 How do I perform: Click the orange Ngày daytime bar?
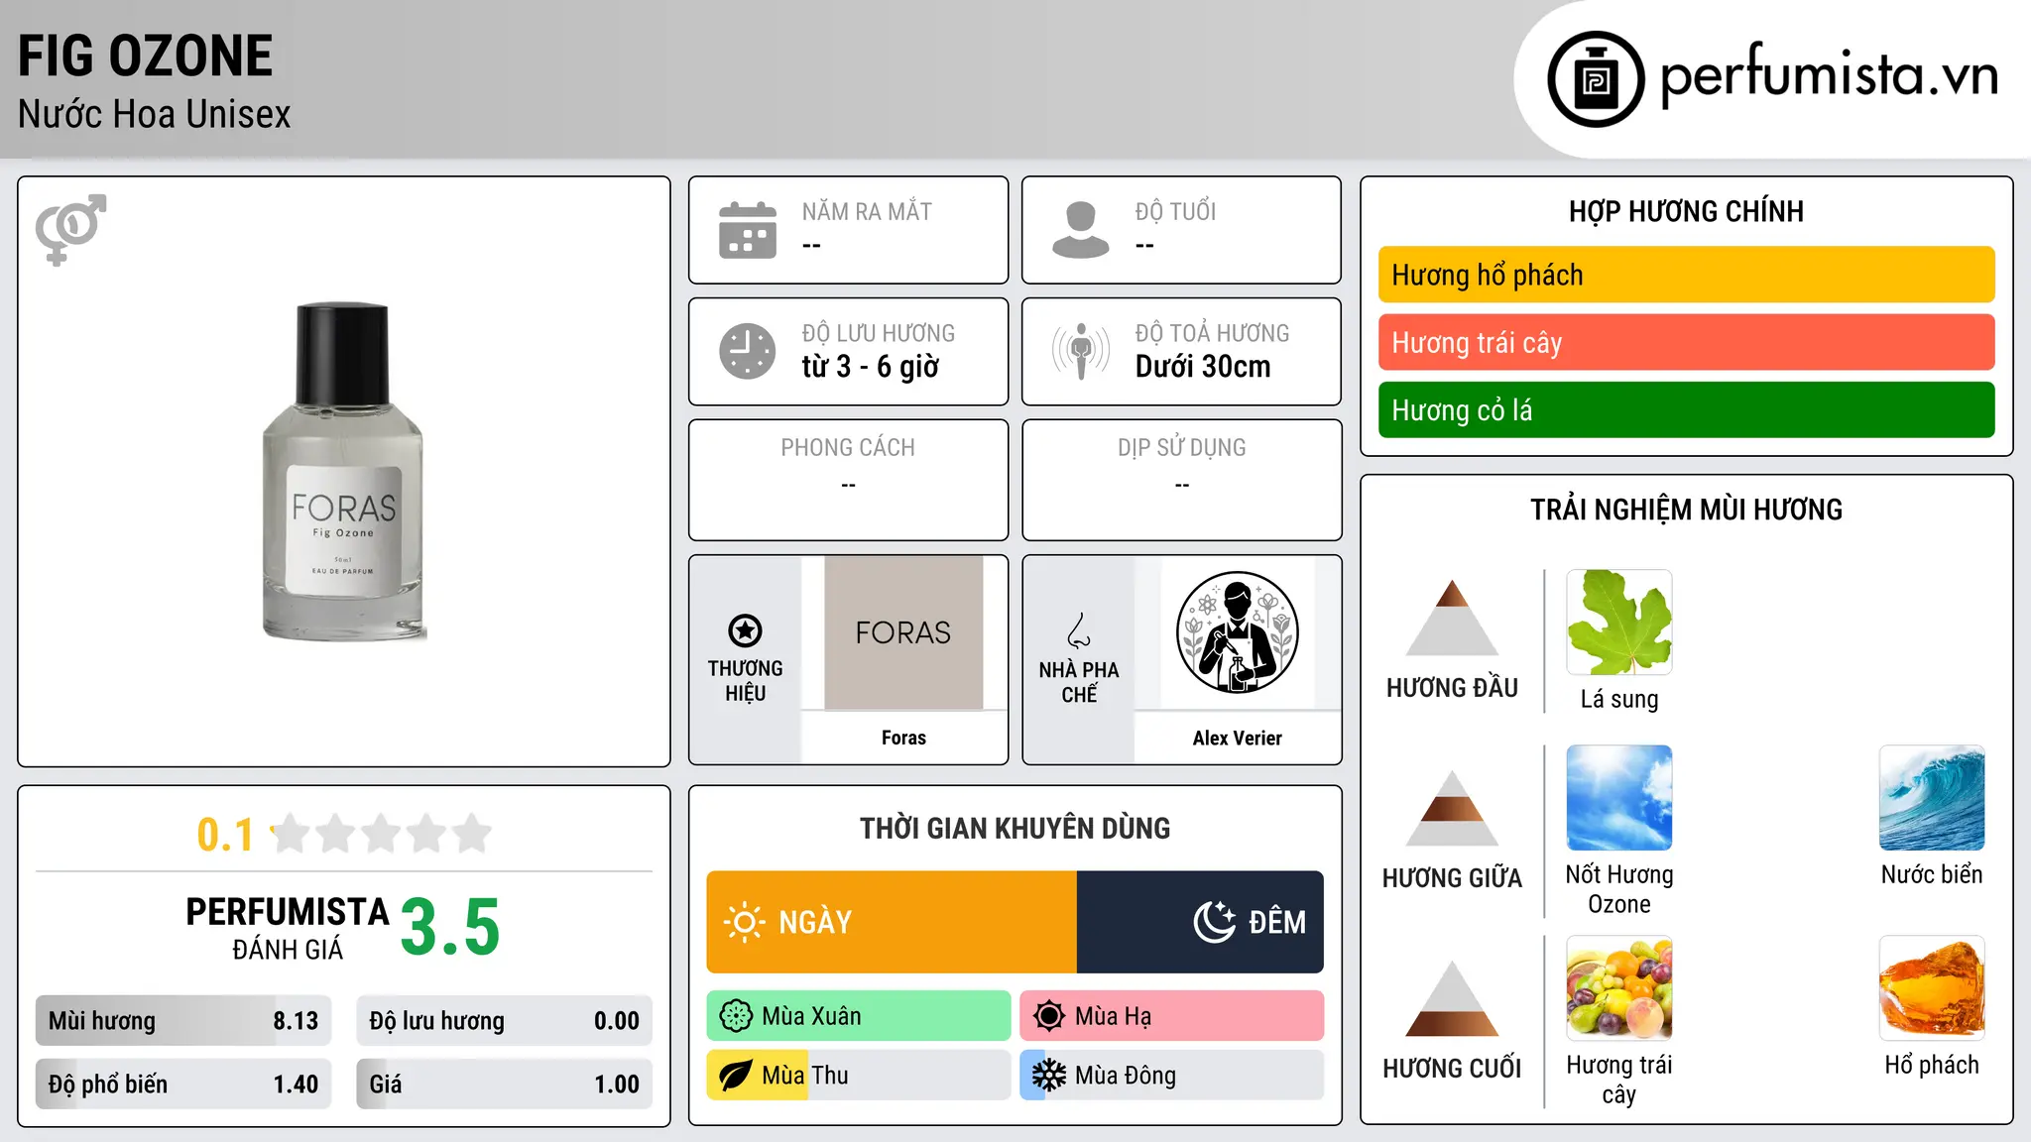click(892, 922)
